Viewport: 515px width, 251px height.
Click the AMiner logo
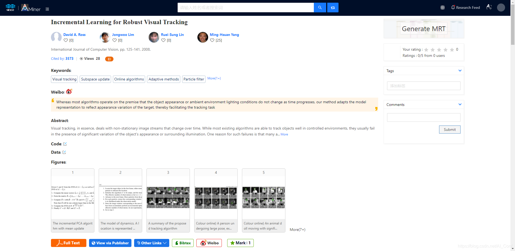tap(31, 8)
